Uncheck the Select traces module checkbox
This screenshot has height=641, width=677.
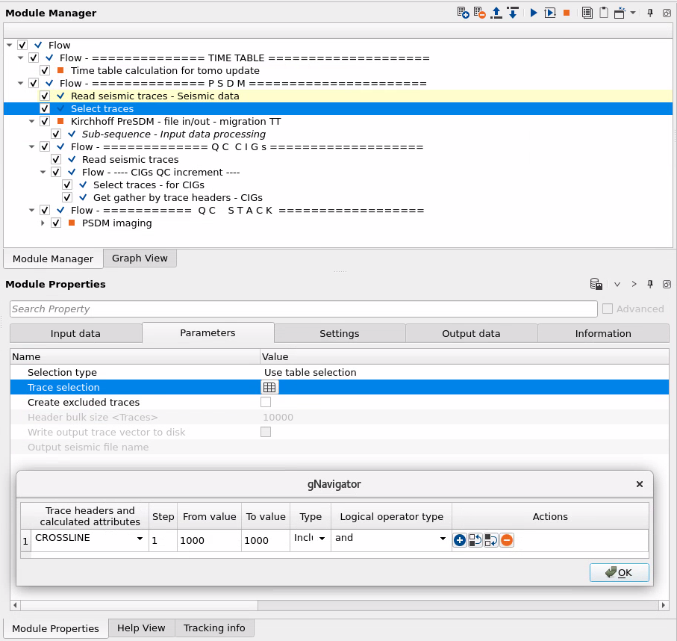click(x=44, y=108)
